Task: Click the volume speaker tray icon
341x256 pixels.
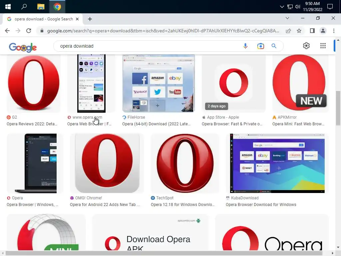Action: click(x=297, y=7)
